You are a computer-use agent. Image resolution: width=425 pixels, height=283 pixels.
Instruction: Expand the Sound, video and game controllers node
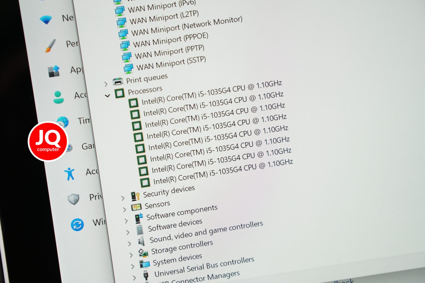click(x=129, y=244)
